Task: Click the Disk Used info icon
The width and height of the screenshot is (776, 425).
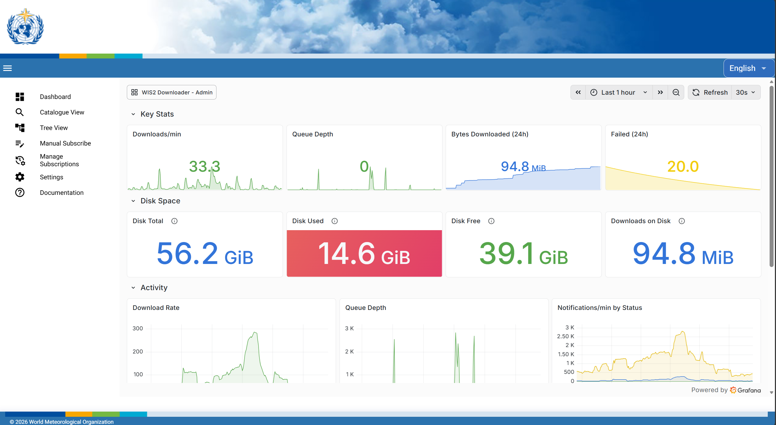Action: click(334, 221)
